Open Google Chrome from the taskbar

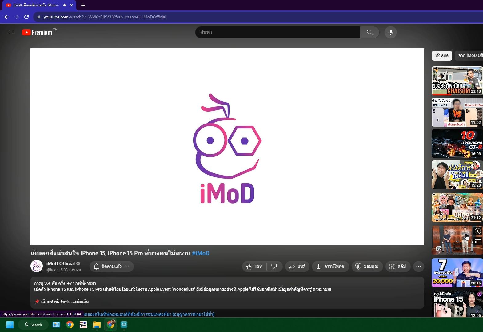pos(70,325)
